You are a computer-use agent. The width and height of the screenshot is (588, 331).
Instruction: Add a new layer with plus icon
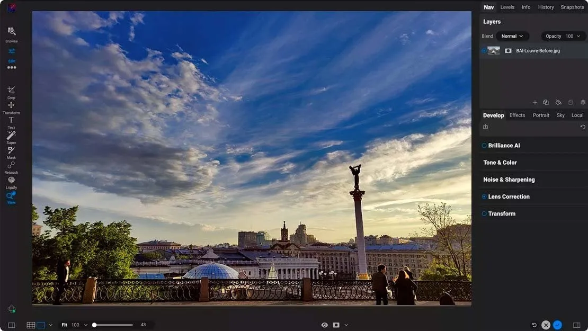point(535,102)
